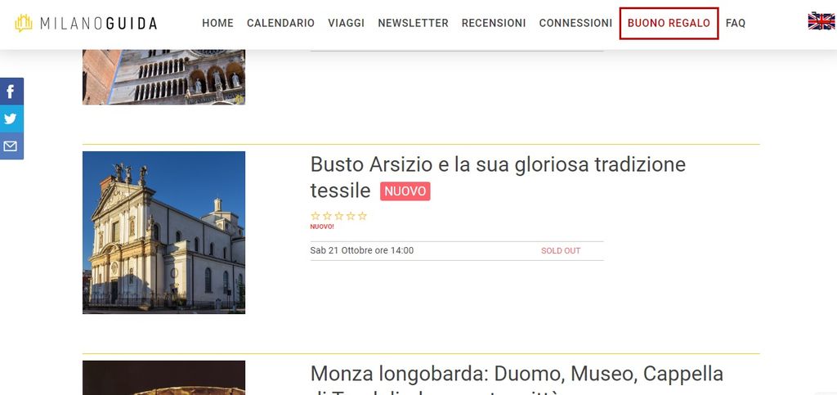Share page via Twitter icon

point(11,119)
